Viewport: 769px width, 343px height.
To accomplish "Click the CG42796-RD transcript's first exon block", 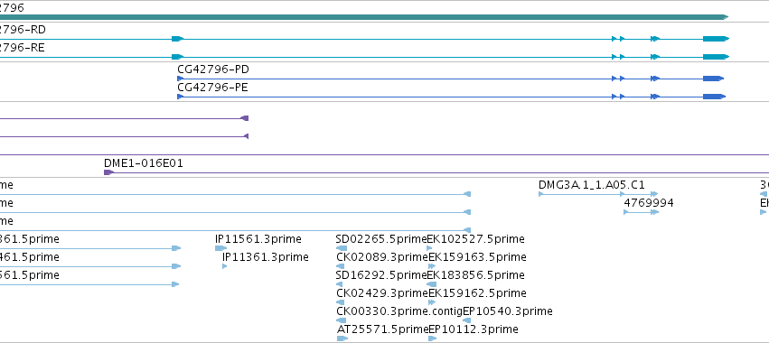I will tap(177, 39).
